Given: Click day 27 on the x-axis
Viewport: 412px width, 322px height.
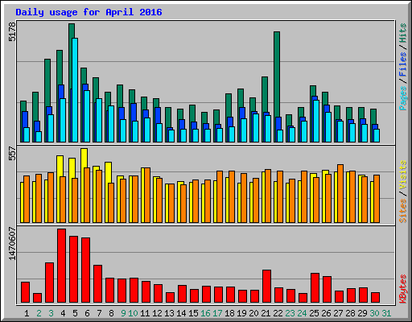Looking at the screenshot, I should click(x=338, y=313).
